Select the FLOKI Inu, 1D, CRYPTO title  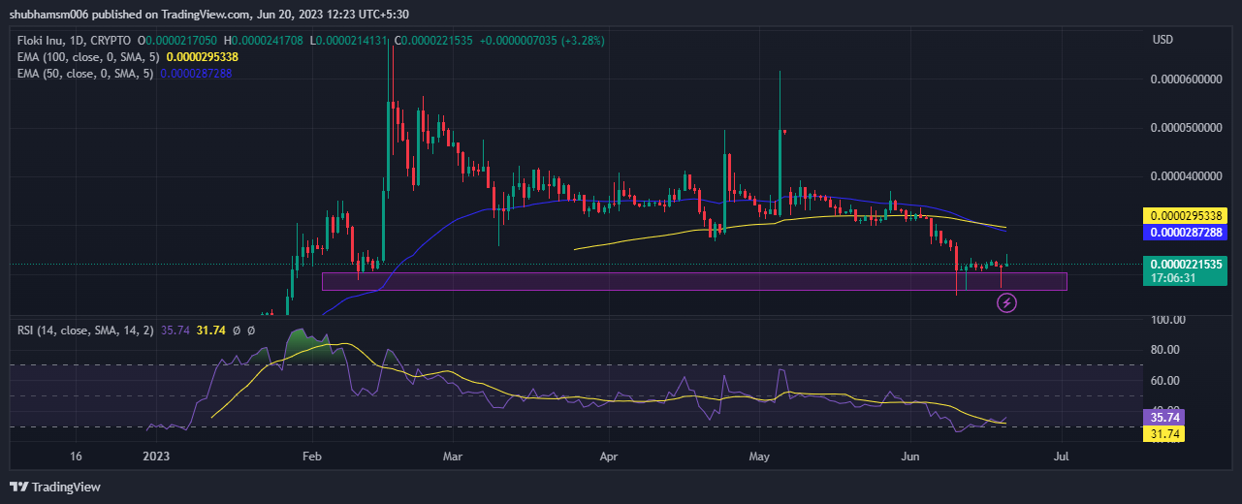coord(73,42)
